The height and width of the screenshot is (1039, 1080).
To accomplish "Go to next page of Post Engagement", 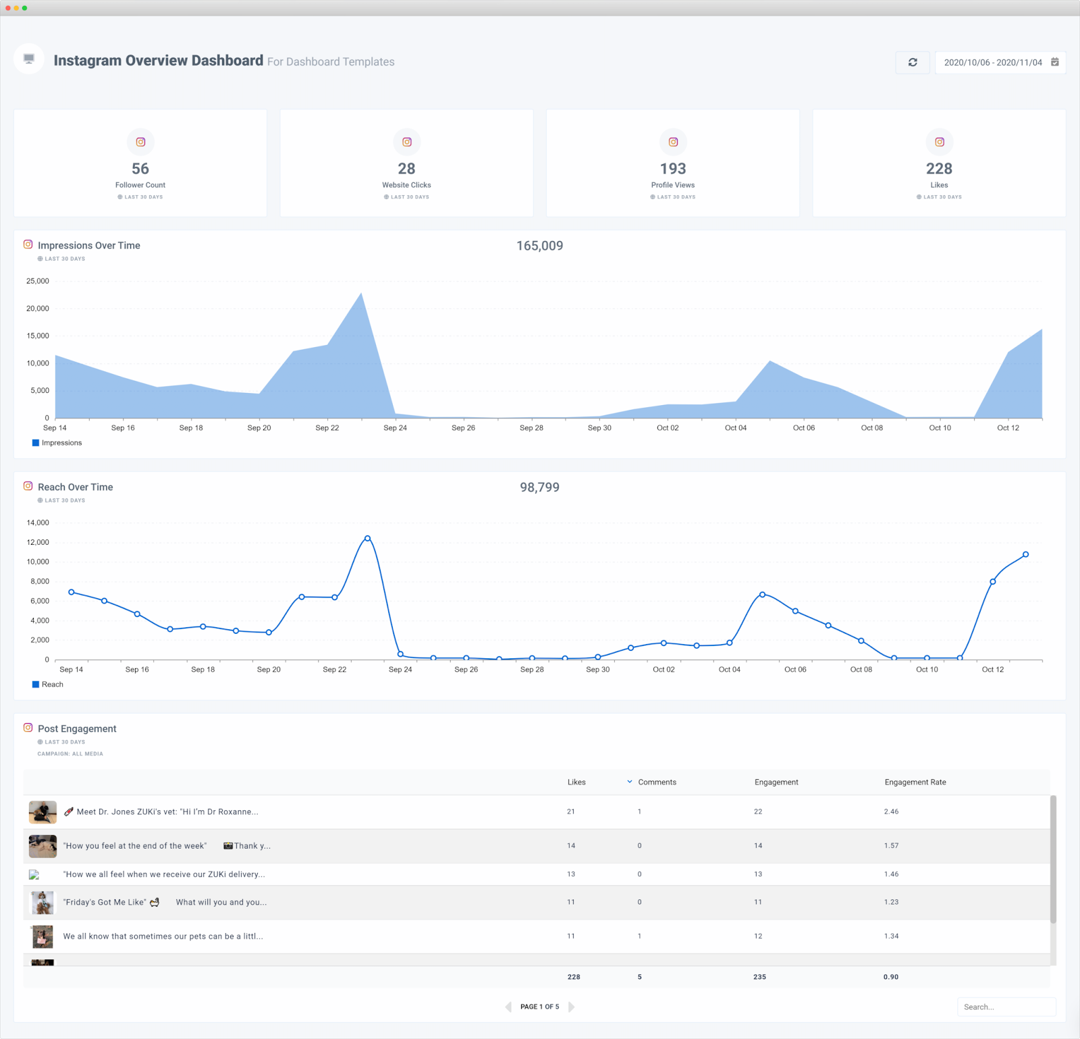I will 572,1007.
